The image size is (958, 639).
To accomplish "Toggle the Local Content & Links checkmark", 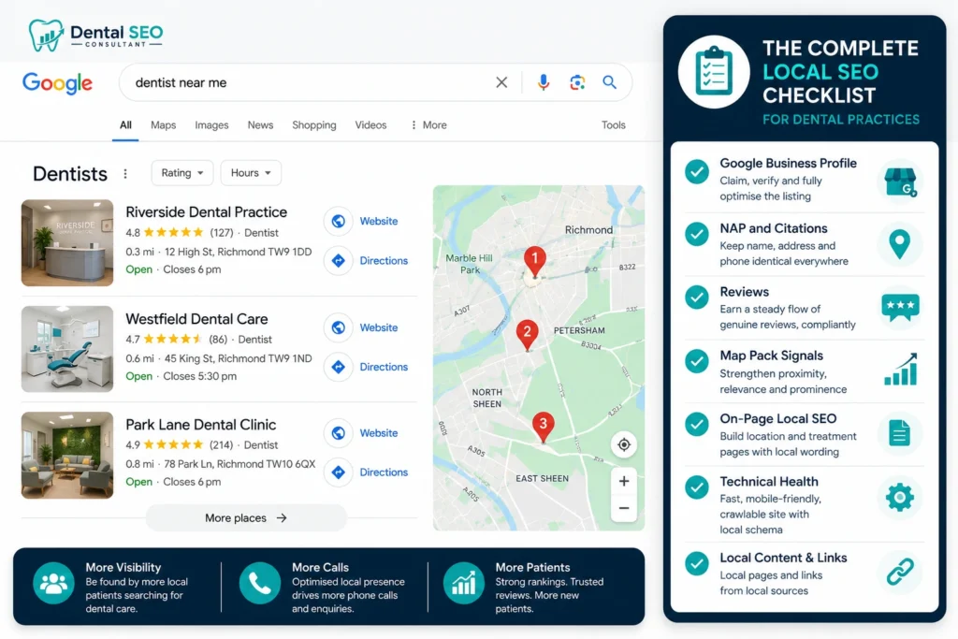I will pos(696,564).
